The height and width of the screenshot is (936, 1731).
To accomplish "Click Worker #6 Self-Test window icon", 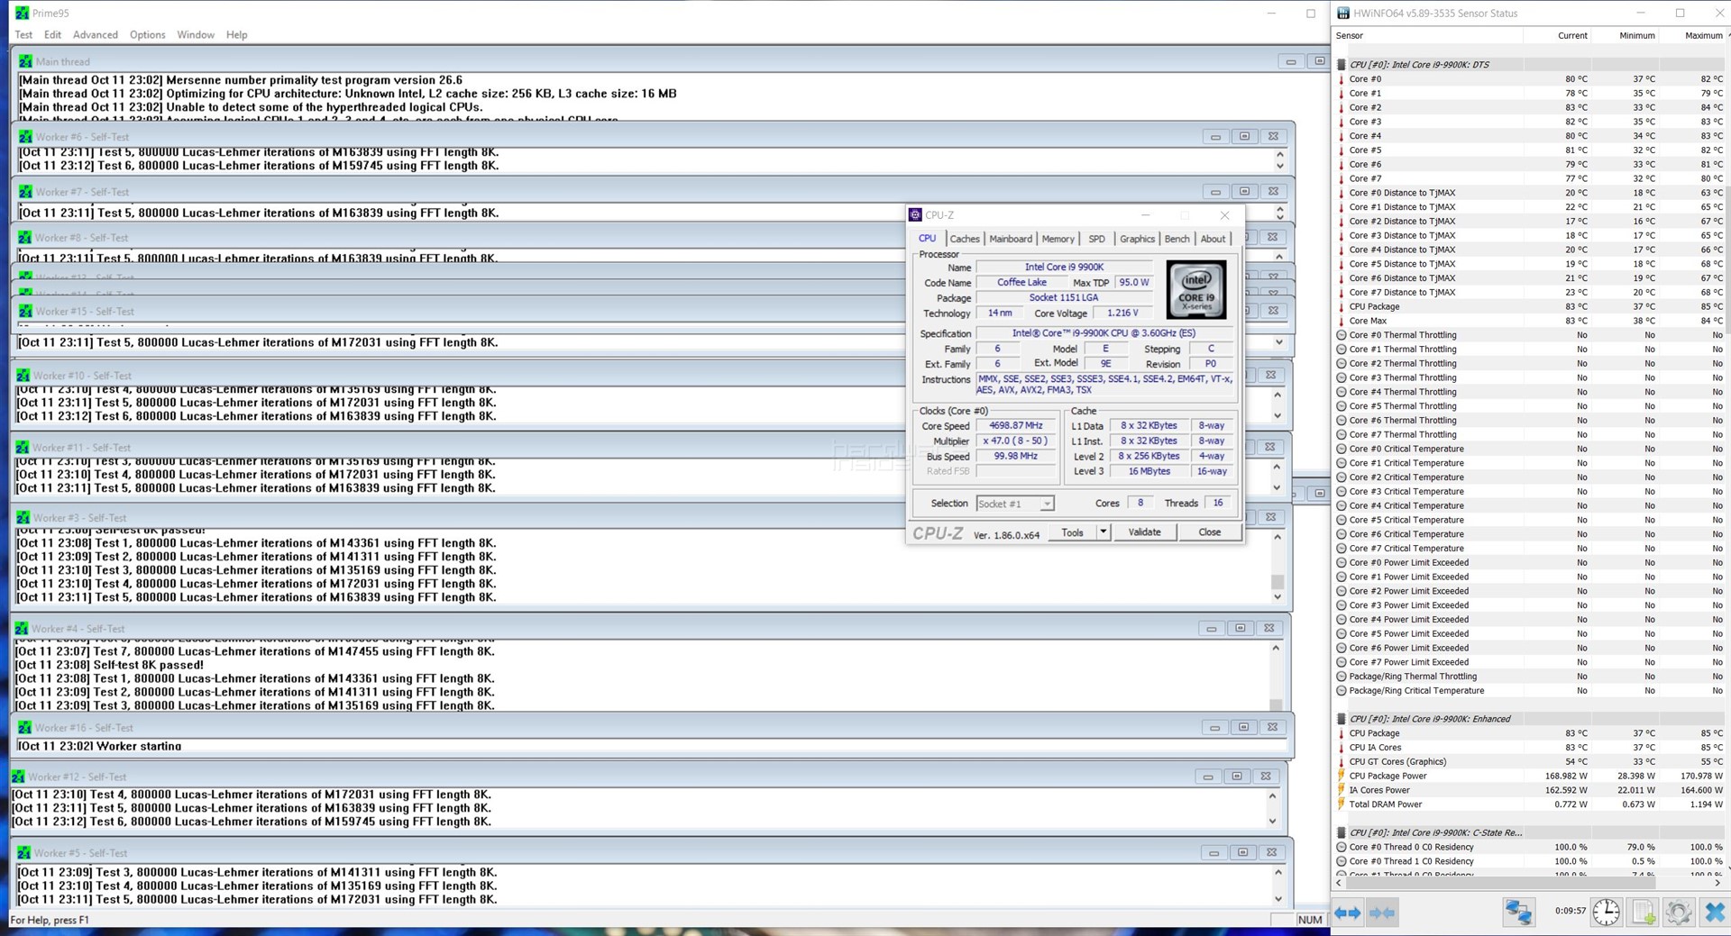I will [25, 136].
